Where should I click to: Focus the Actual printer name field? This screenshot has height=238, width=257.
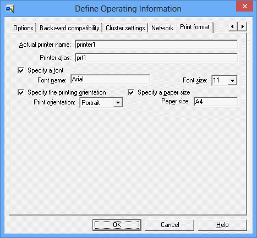coord(156,45)
